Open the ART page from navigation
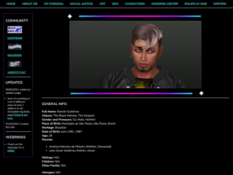This screenshot has height=175, width=233. [102, 4]
